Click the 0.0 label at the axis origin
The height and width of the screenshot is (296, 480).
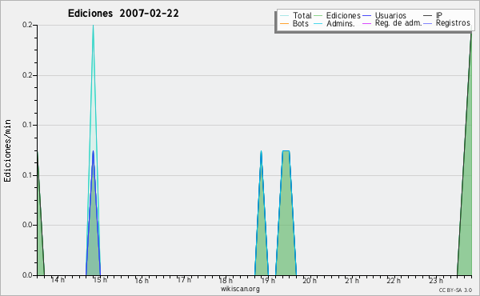27,275
